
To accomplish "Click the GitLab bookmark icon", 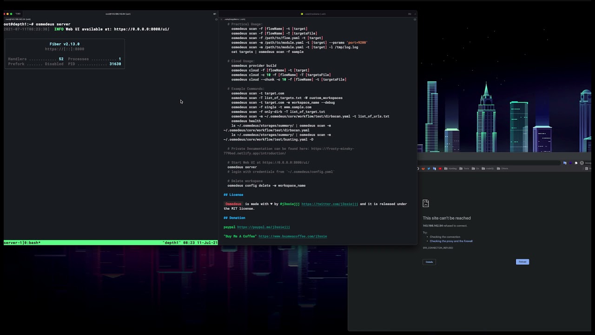I will pyautogui.click(x=423, y=168).
